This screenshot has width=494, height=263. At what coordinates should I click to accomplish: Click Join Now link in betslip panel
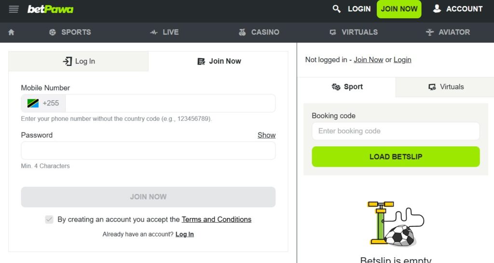pos(368,60)
